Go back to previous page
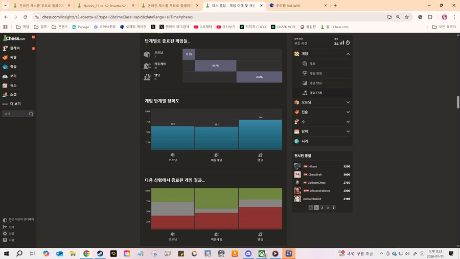Screen dimensions: 460x259 pos(6,17)
